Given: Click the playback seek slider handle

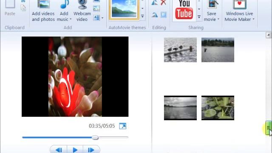Looking at the screenshot, I should pyautogui.click(x=95, y=138).
